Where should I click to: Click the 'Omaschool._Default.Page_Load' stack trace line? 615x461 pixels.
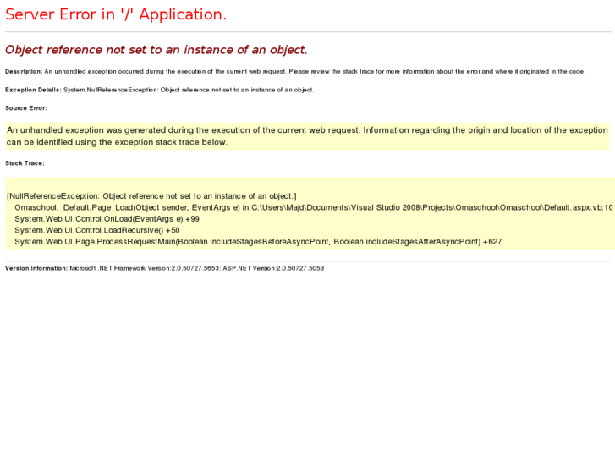313,207
